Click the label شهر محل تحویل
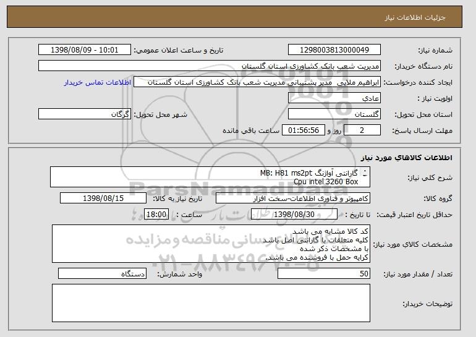476x337 pixels. click(x=161, y=115)
